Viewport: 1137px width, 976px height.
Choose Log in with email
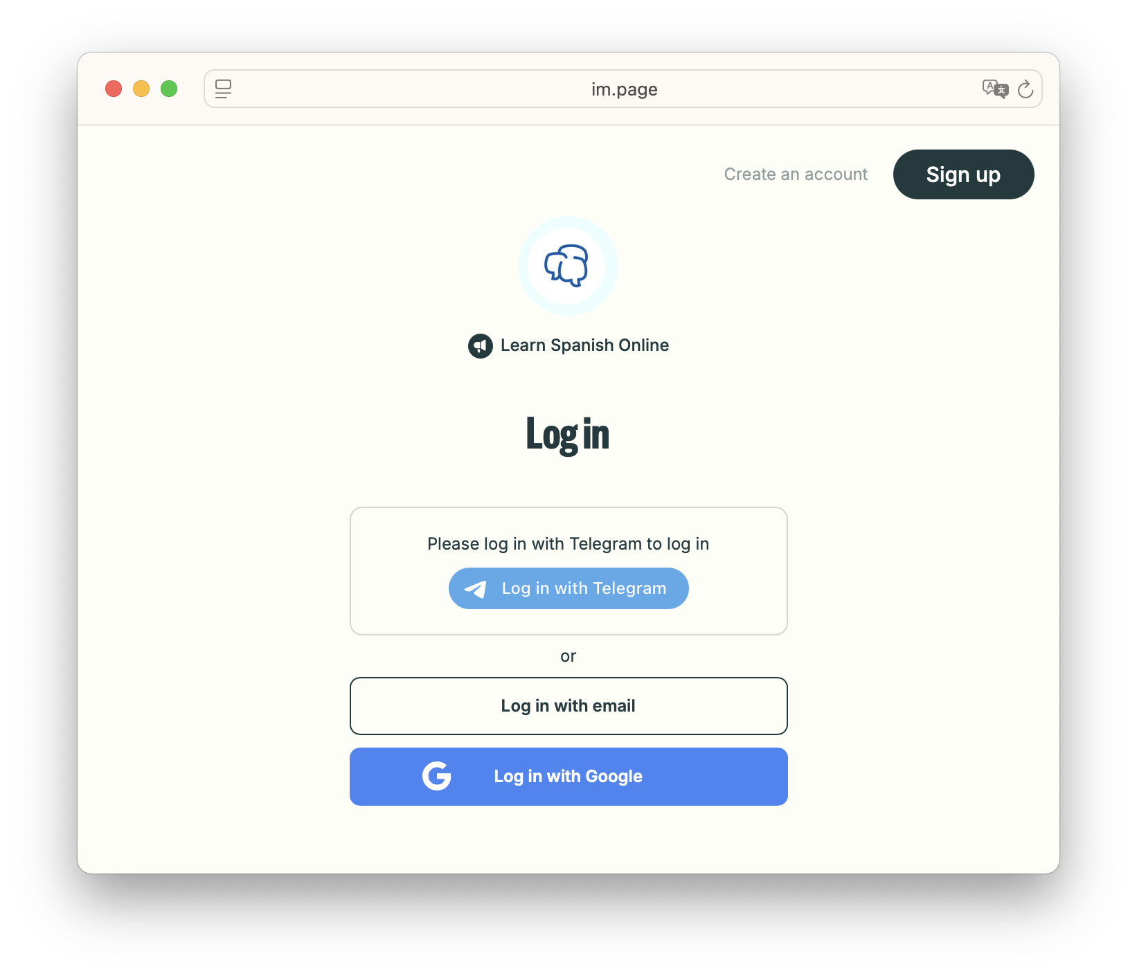[568, 706]
